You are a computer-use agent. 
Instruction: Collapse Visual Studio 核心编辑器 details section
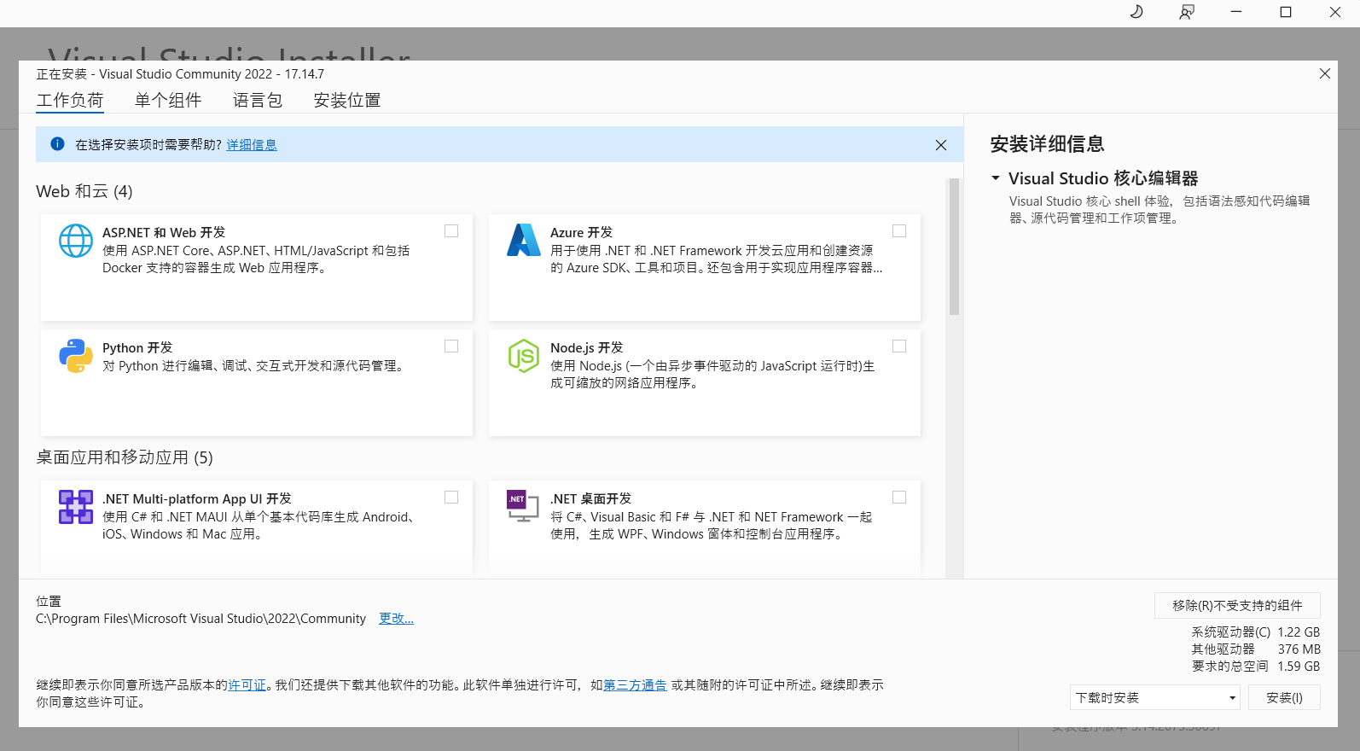tap(996, 178)
